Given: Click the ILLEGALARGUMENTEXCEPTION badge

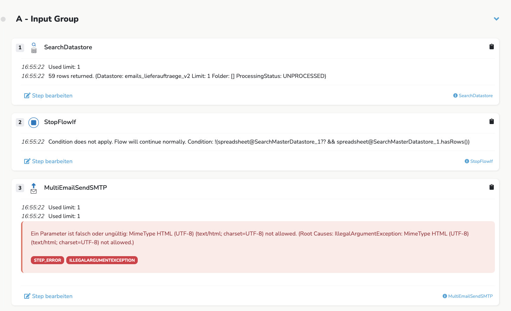Looking at the screenshot, I should pos(102,260).
